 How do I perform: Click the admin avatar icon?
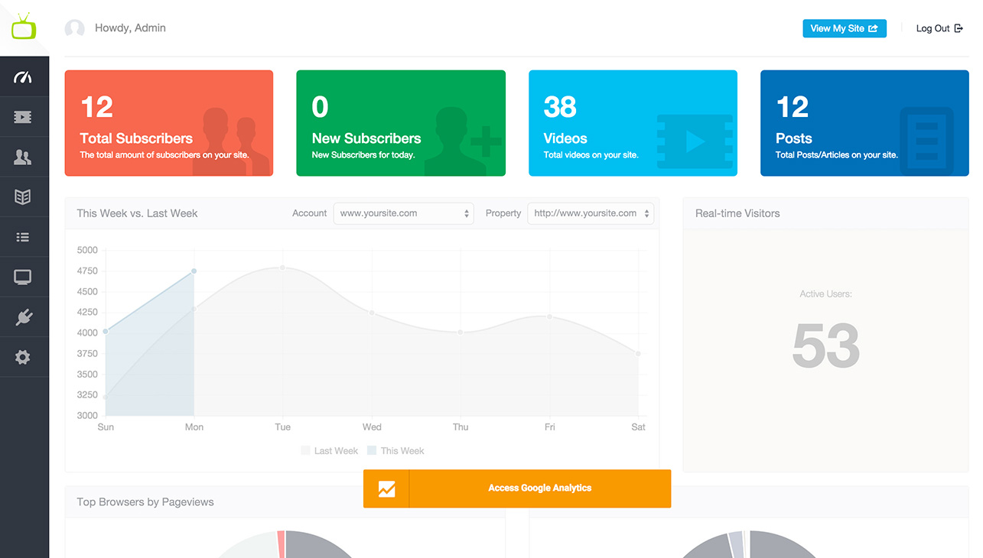(75, 29)
